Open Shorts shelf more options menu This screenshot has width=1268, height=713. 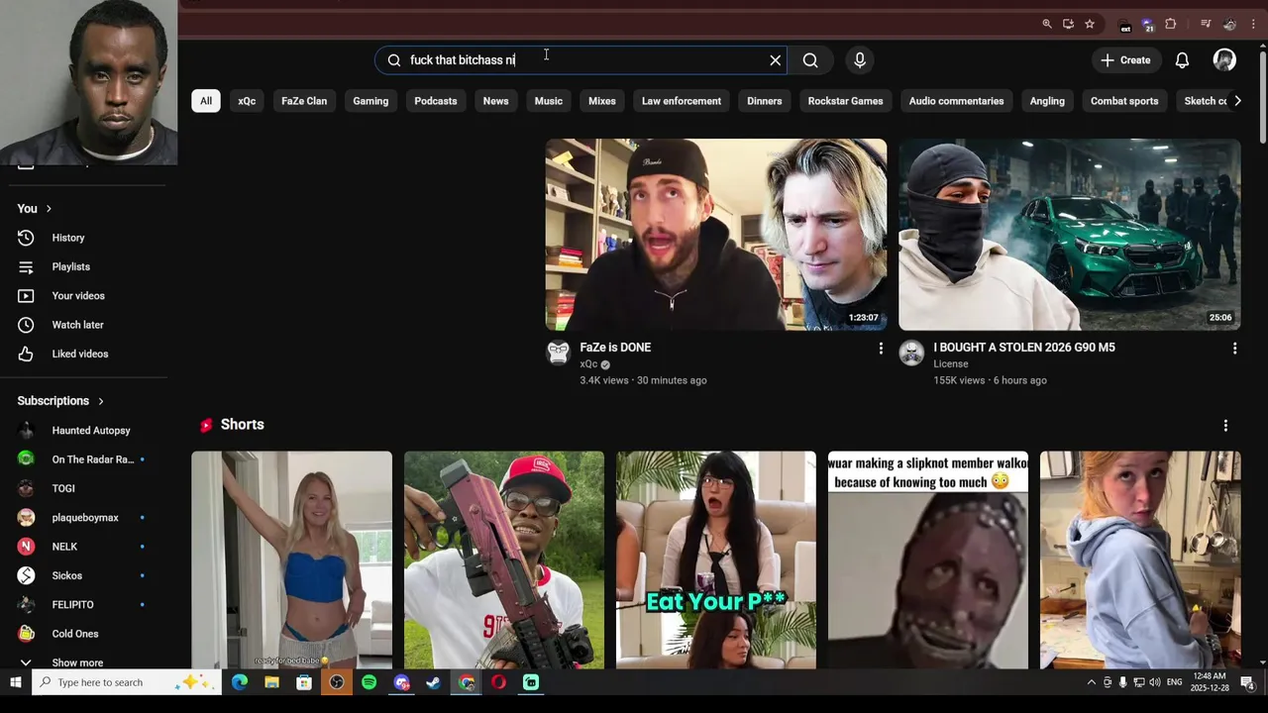click(x=1225, y=426)
